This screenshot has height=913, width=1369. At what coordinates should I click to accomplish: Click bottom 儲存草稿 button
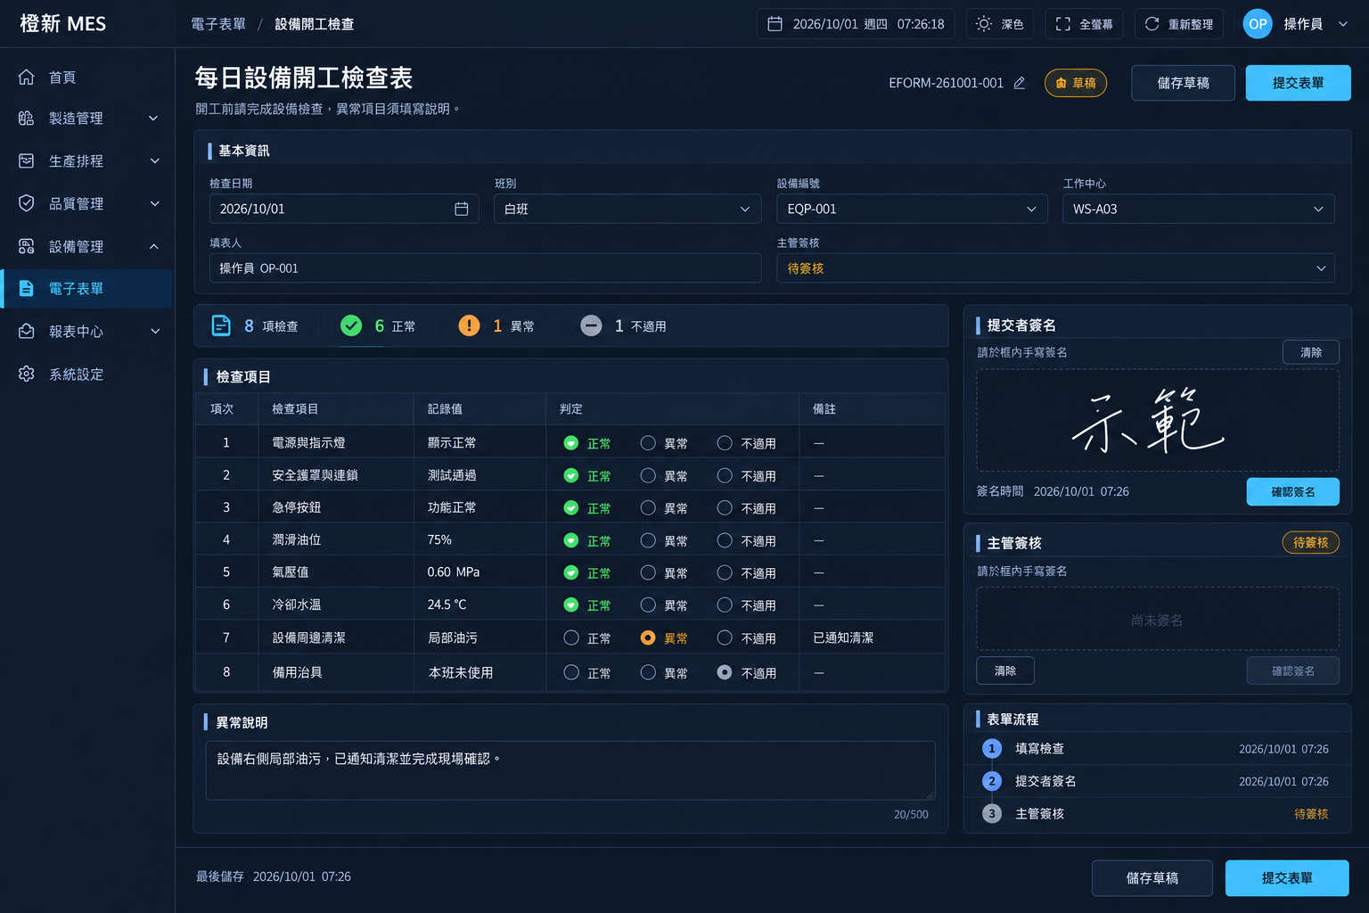tap(1152, 878)
